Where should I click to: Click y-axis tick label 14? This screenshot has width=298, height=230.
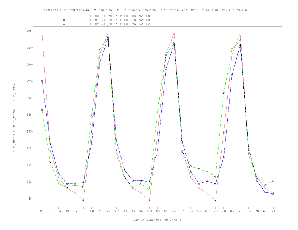point(28,148)
